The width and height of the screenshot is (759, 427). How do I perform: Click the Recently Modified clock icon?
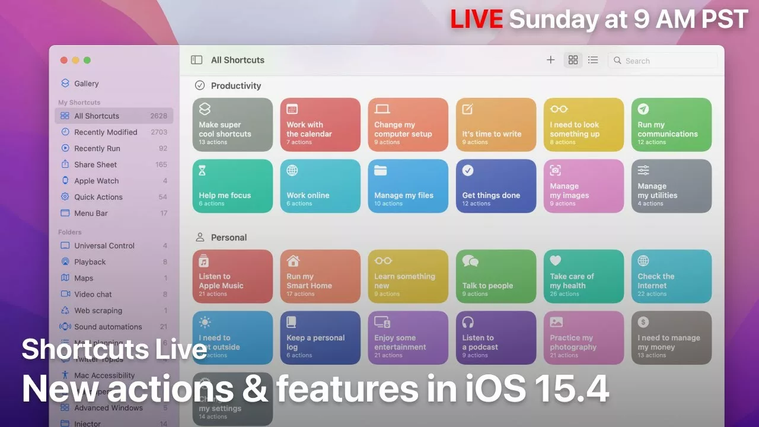tap(65, 132)
